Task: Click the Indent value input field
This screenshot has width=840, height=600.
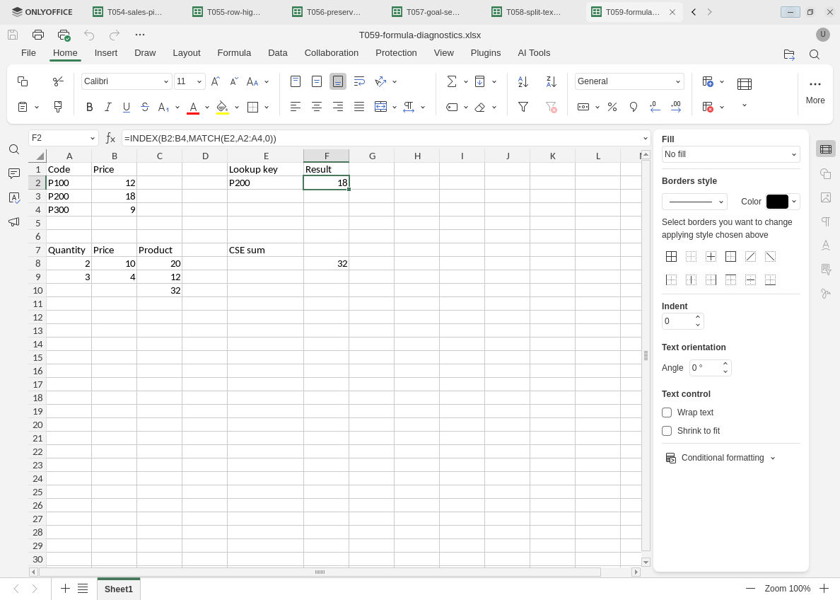Action: click(677, 321)
